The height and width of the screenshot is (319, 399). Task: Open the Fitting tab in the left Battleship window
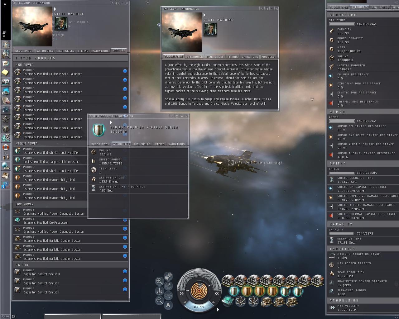point(83,51)
